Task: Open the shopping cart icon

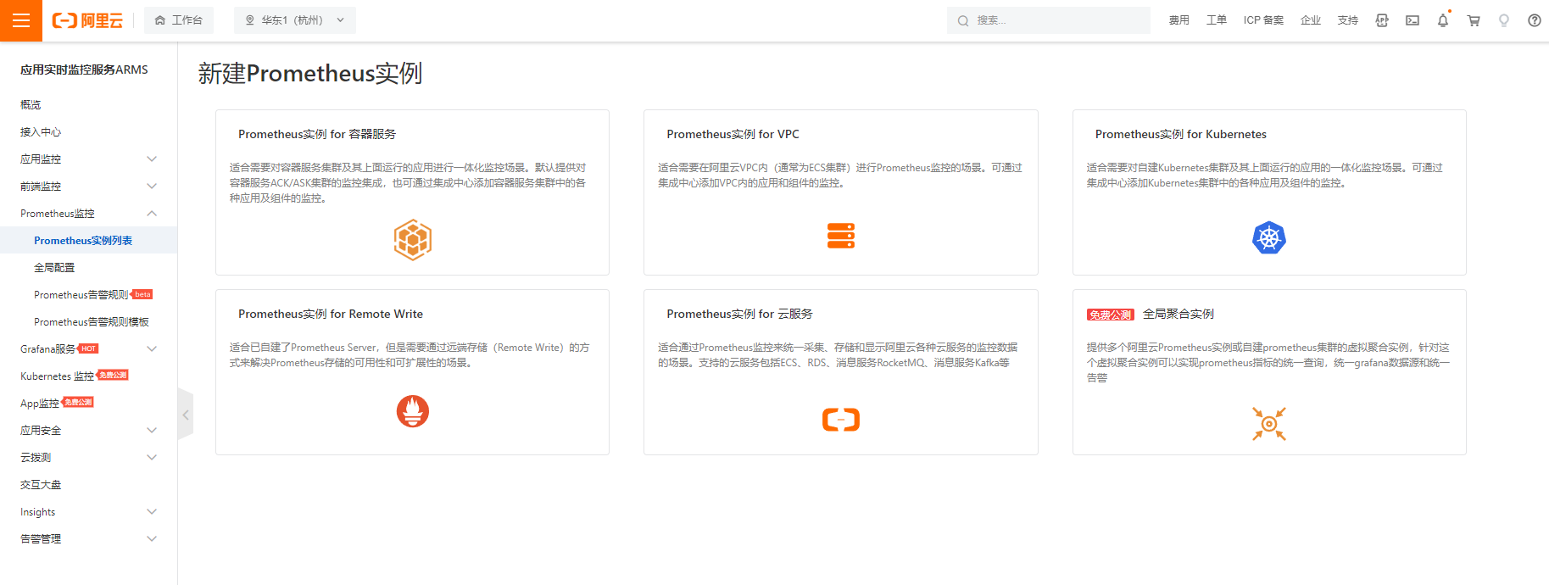Action: 1474,20
